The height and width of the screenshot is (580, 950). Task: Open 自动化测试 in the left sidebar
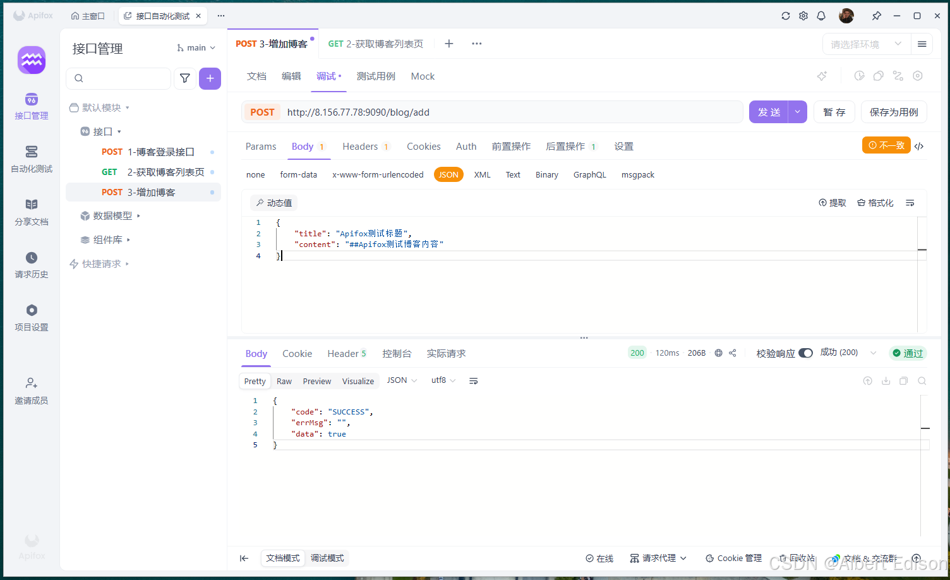(x=32, y=159)
